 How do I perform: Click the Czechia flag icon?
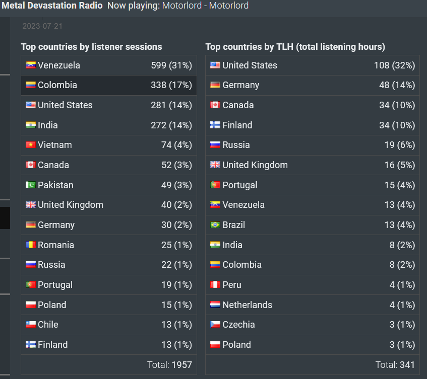tap(215, 325)
